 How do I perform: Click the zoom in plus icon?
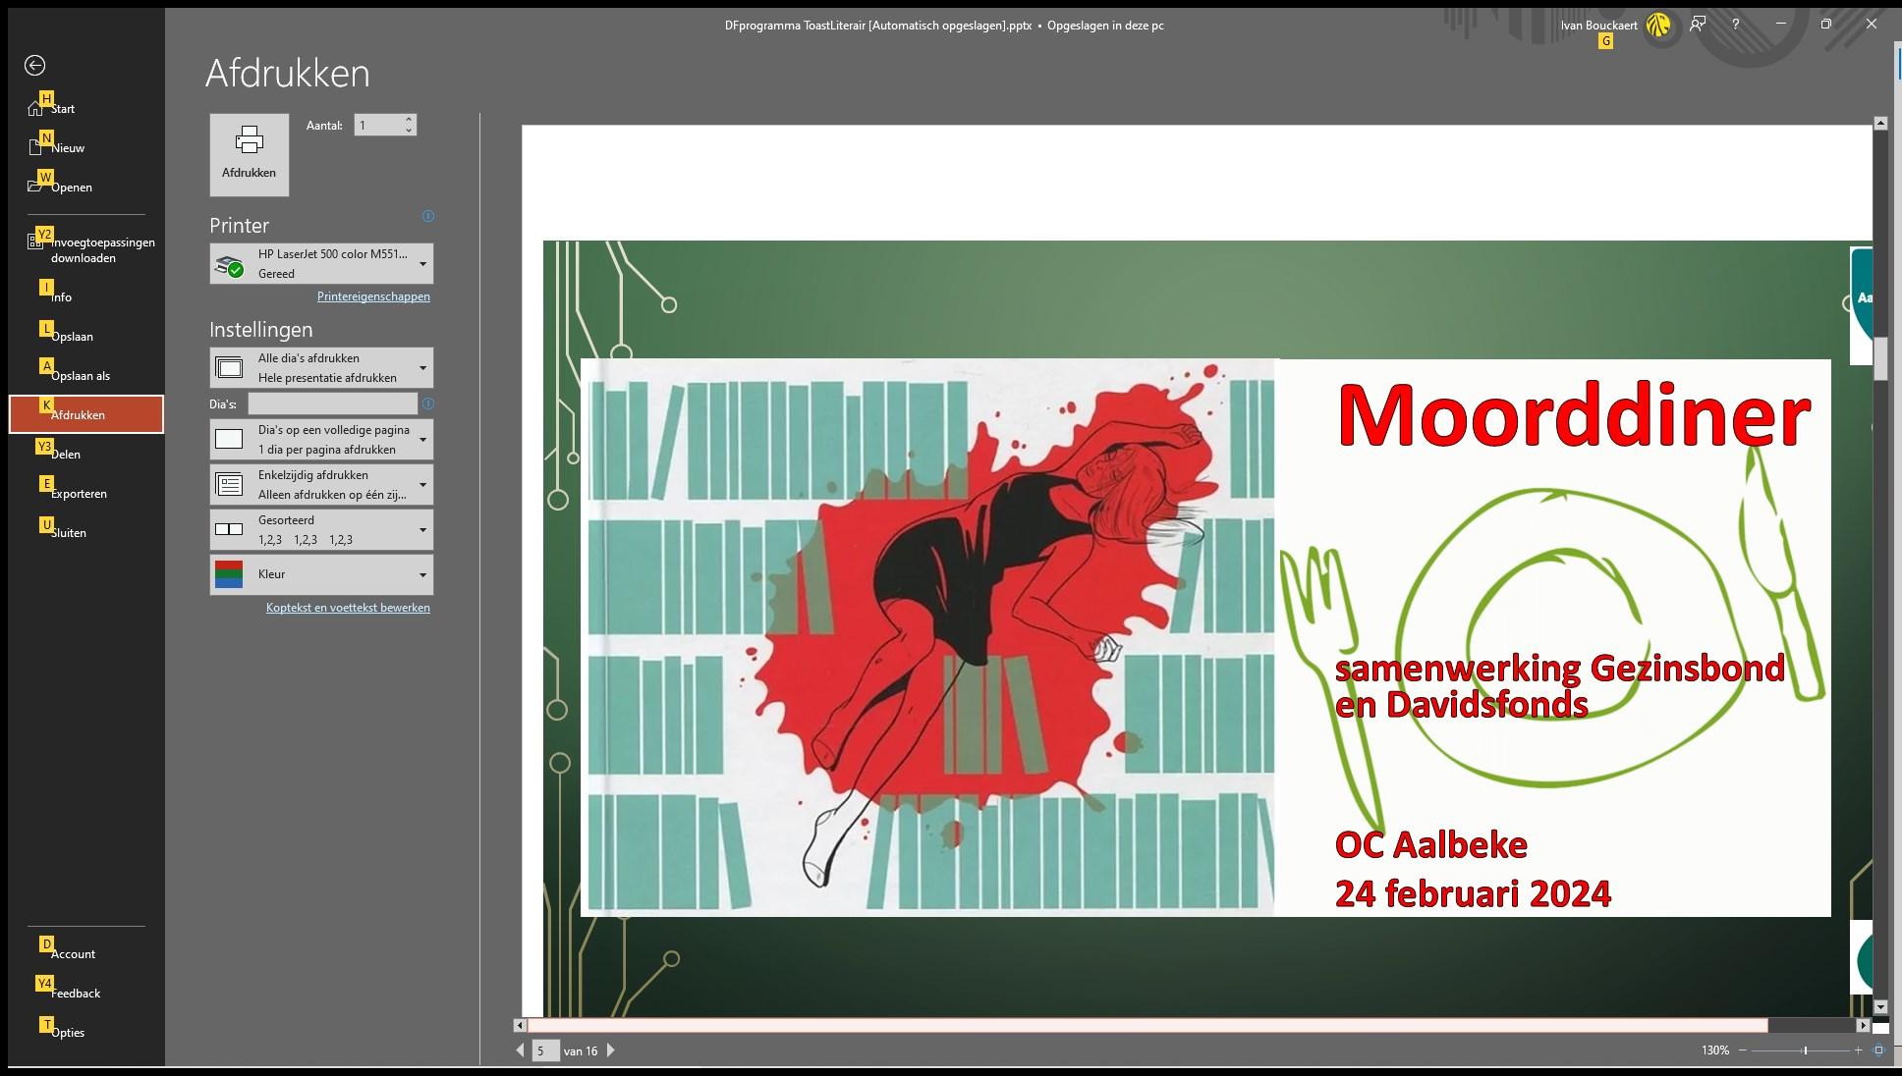(1858, 1050)
